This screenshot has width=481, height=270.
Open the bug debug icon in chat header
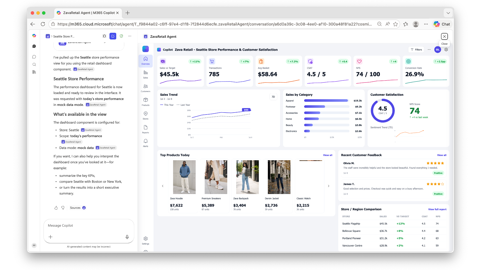[104, 36]
